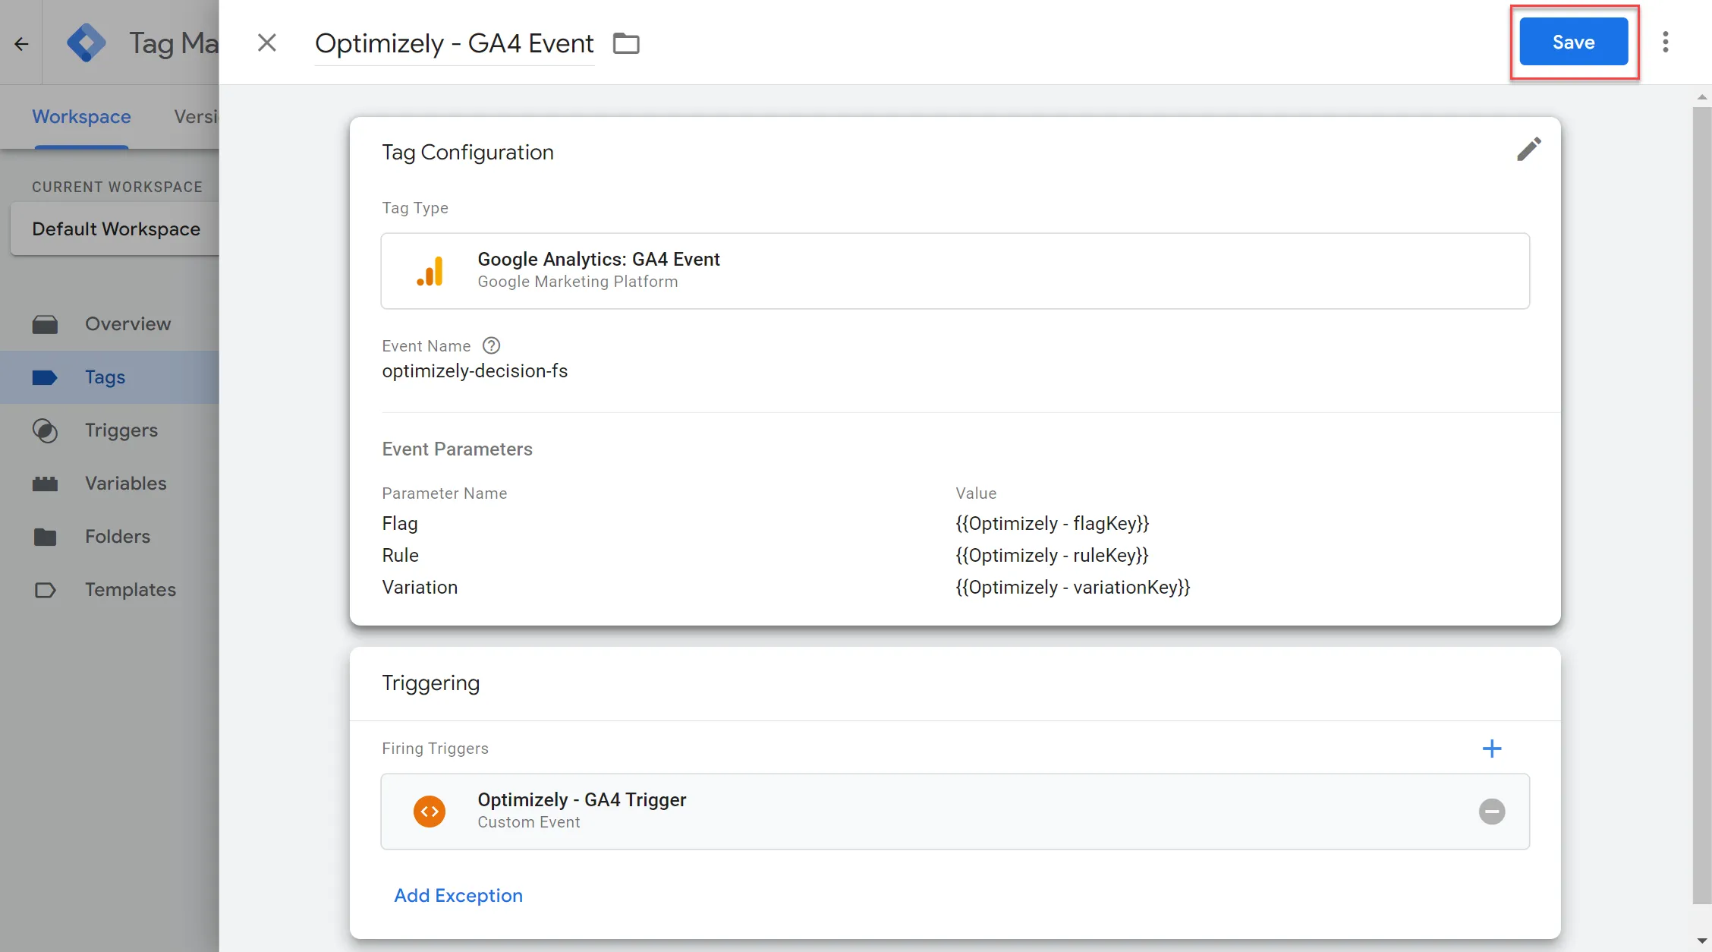Select the Google Analytics: GA4 Event tag type
The height and width of the screenshot is (952, 1712).
point(955,271)
